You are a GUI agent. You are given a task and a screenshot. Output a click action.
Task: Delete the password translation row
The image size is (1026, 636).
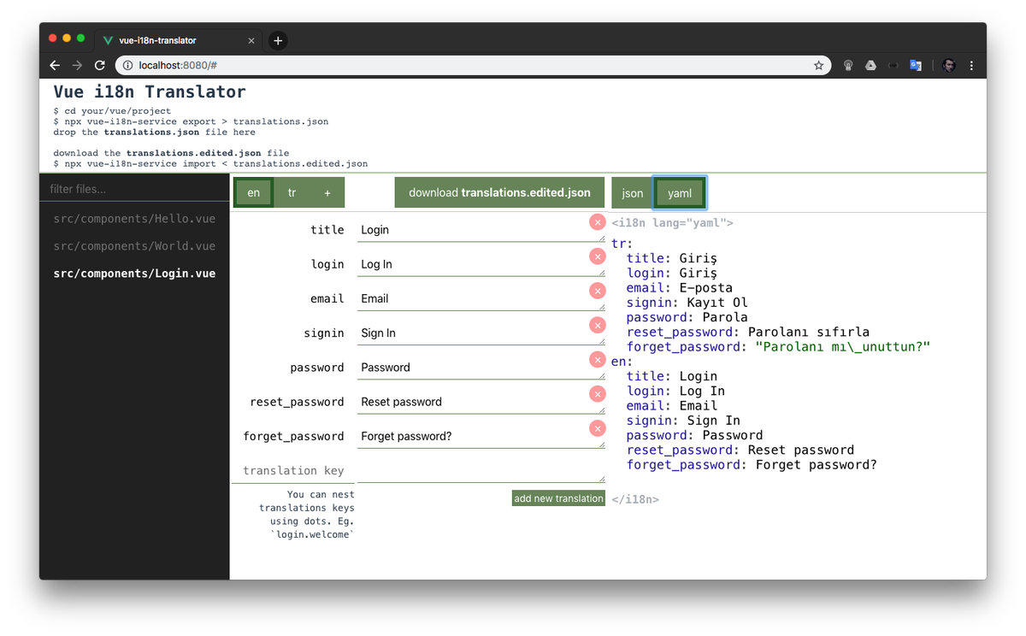click(598, 360)
